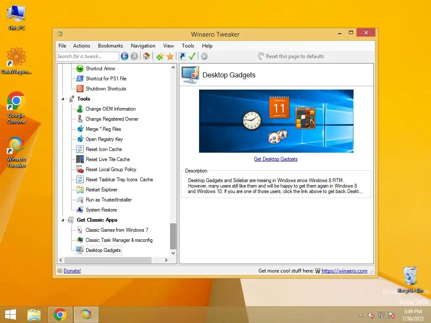Select the DataWagon desktop shortcut
The image size is (431, 323).
(x=16, y=61)
